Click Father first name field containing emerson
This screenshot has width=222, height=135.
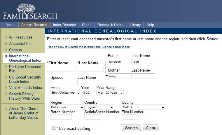[x=120, y=62]
